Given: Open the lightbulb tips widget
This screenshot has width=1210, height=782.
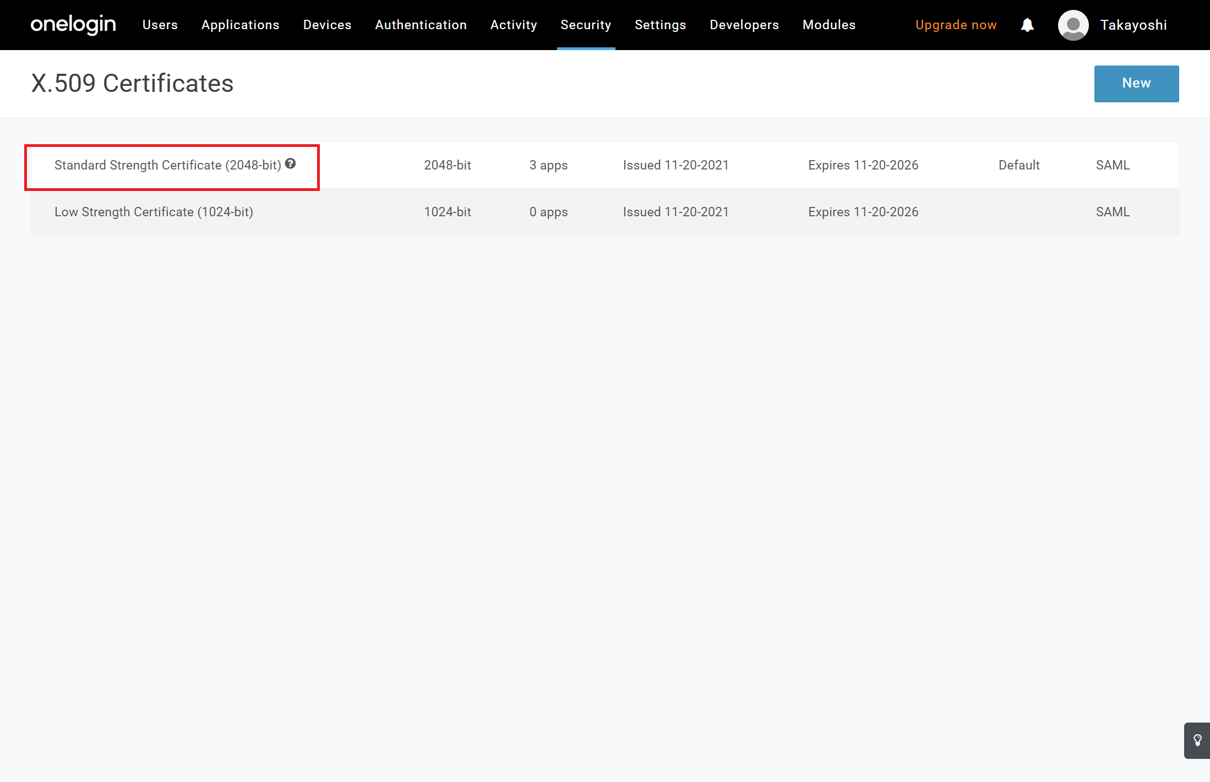Looking at the screenshot, I should point(1197,740).
